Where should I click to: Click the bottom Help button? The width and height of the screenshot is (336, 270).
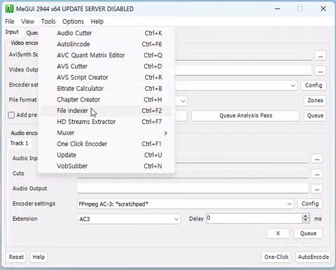point(38,257)
